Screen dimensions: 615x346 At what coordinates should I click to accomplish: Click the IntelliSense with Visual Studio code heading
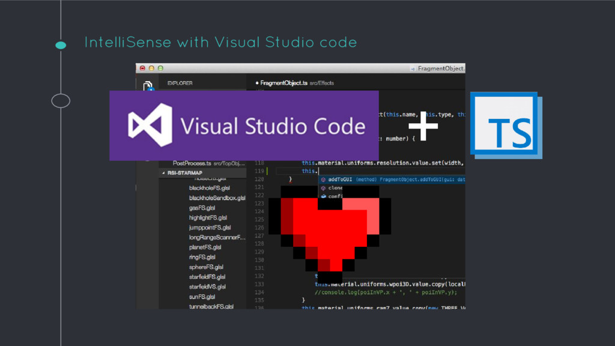click(220, 43)
